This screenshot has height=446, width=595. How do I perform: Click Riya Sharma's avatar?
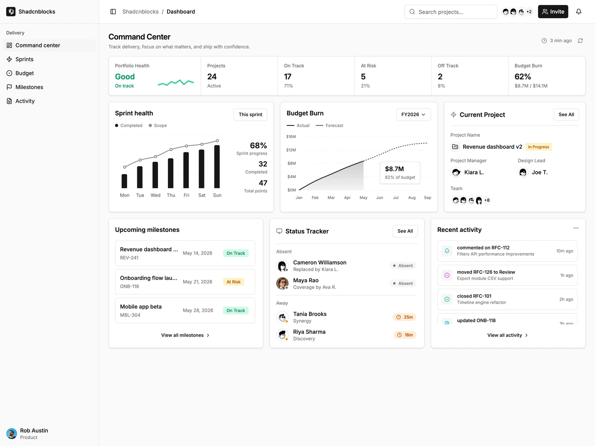282,335
